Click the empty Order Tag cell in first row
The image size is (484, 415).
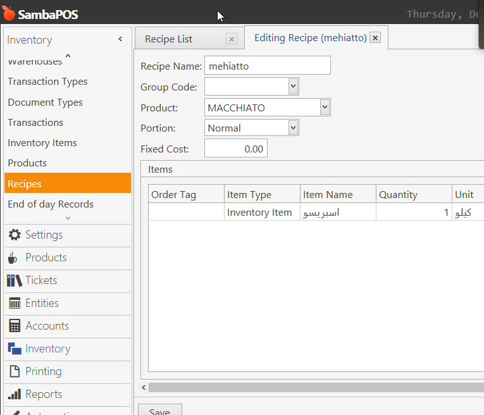tap(186, 212)
